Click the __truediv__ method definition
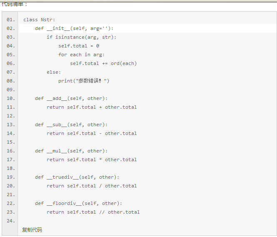 tap(77, 177)
